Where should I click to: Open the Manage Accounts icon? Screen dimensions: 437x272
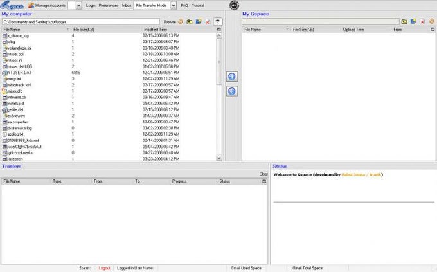tap(31, 5)
